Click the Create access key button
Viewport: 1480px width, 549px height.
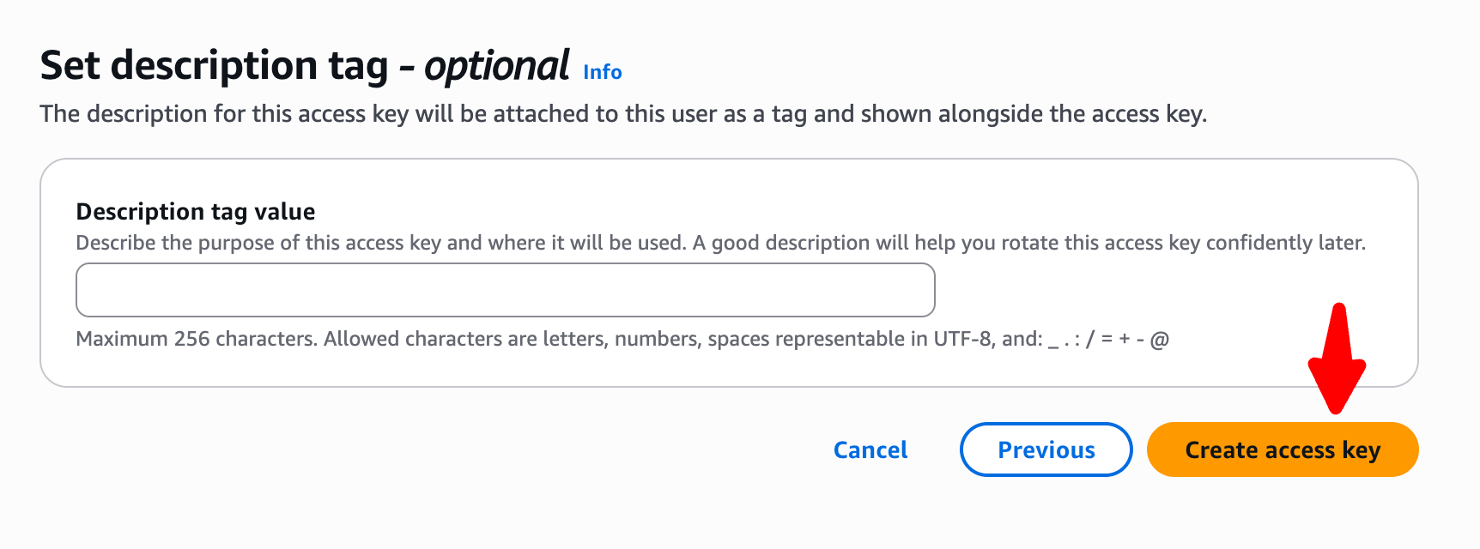click(1282, 449)
